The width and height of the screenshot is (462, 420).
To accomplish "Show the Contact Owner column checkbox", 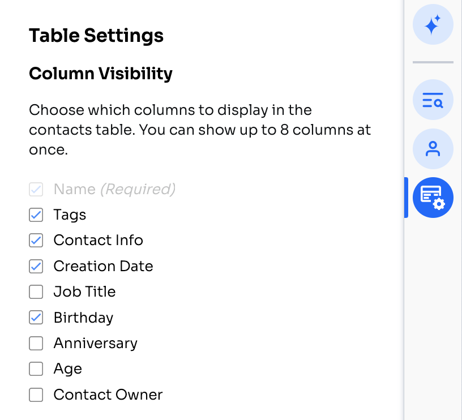I will coord(36,395).
